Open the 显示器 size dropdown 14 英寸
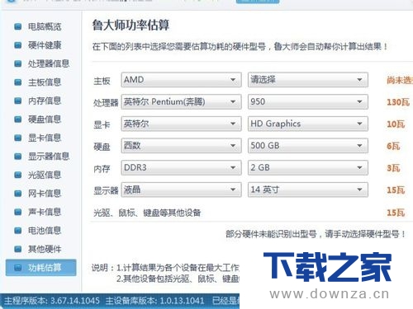The width and height of the screenshot is (413, 309). (308, 190)
